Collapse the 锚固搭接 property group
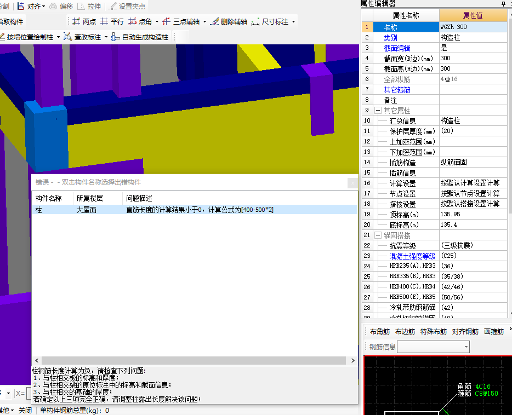Screen dimensions: 512x415 click(x=378, y=235)
